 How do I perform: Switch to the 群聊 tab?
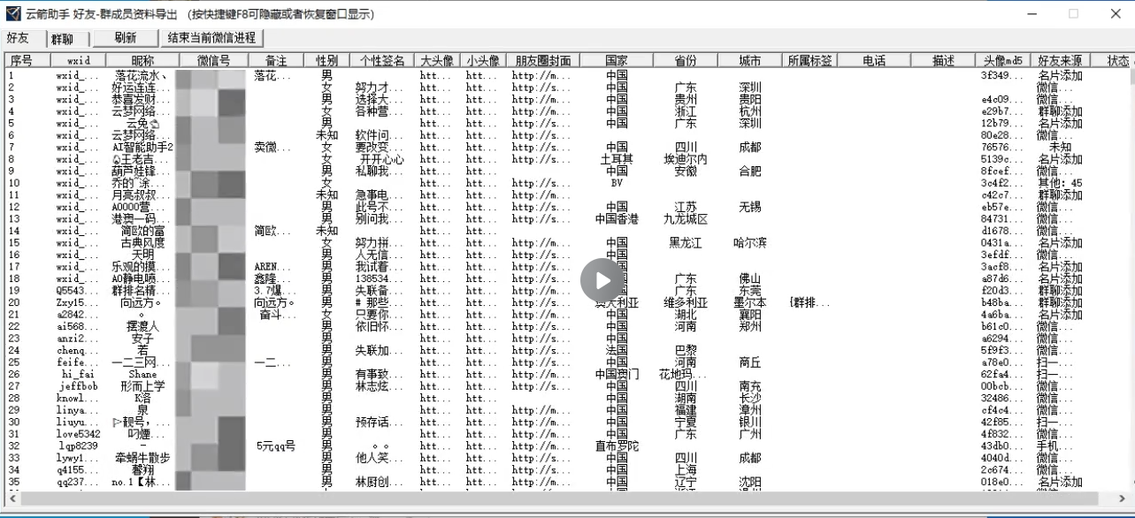(63, 39)
